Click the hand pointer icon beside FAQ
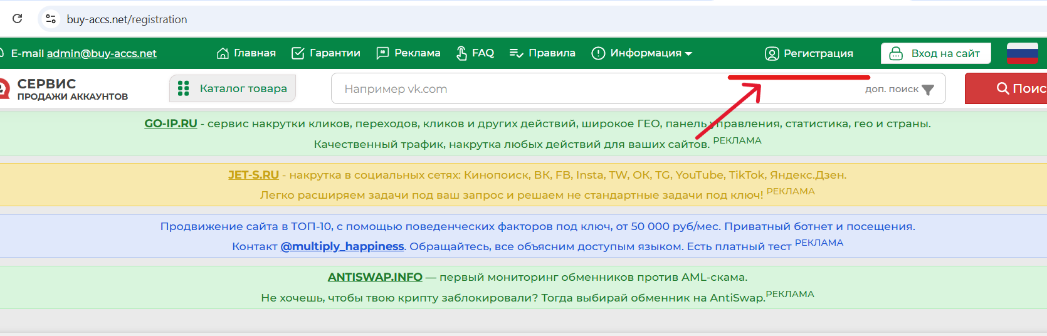Viewport: 1047px width, 336px height. 461,53
